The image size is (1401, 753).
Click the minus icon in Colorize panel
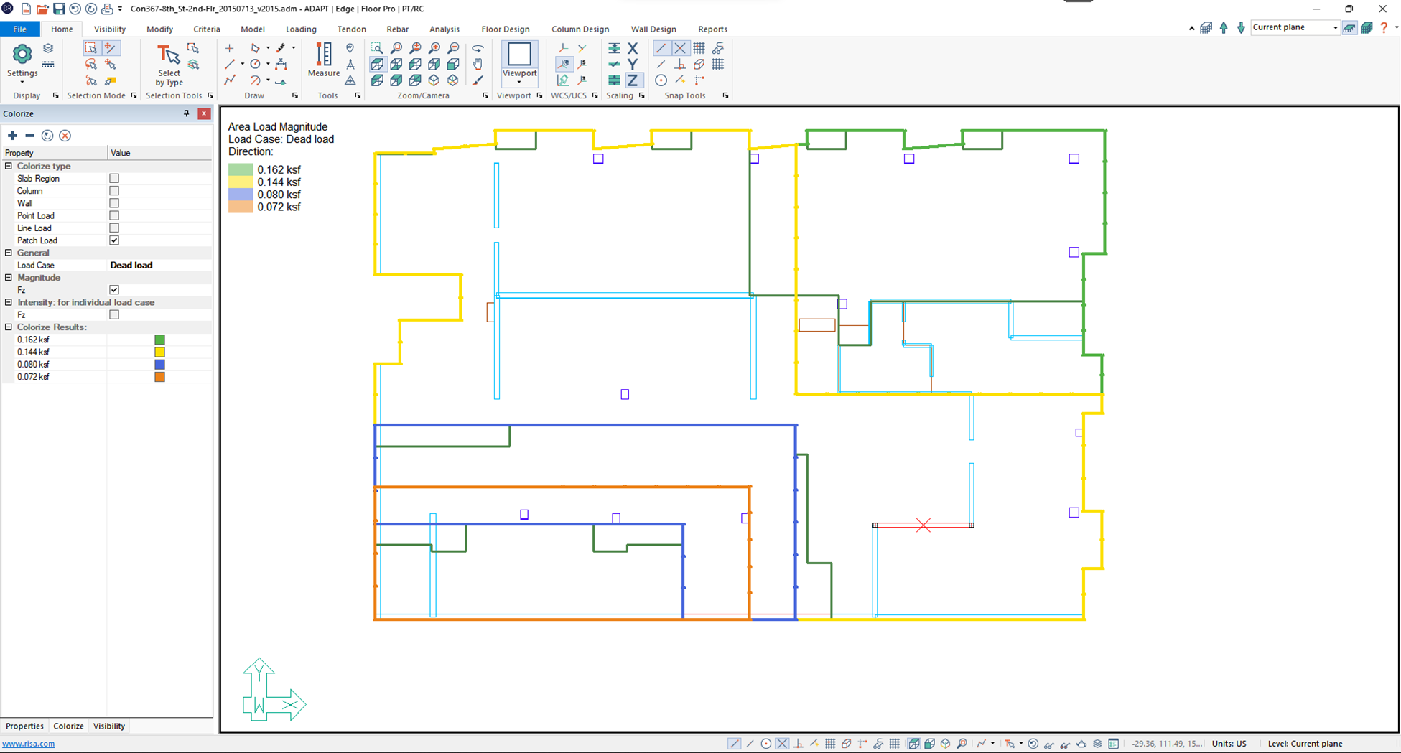coord(29,136)
